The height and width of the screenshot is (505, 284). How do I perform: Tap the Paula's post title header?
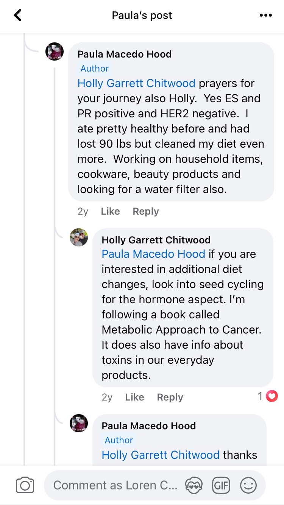tap(142, 15)
